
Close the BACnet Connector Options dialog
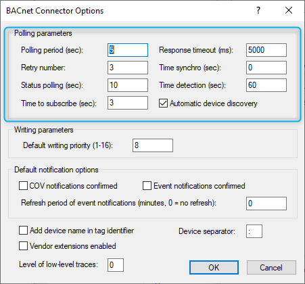[x=289, y=10]
